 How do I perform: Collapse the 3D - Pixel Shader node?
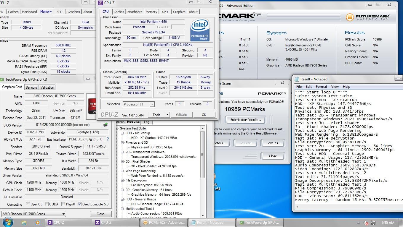point(122,161)
